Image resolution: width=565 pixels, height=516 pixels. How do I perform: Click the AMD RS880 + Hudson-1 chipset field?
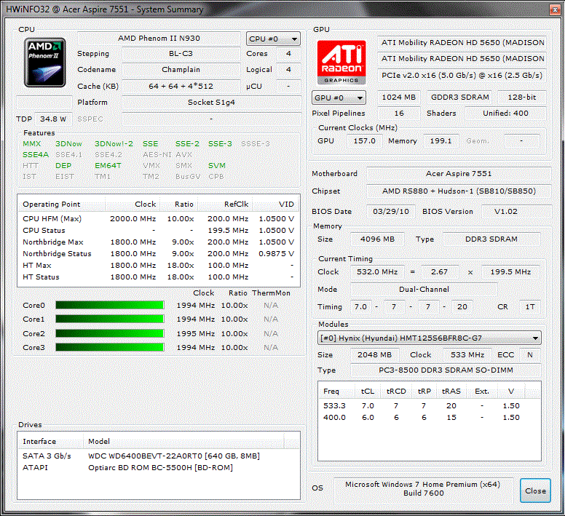pyautogui.click(x=459, y=191)
